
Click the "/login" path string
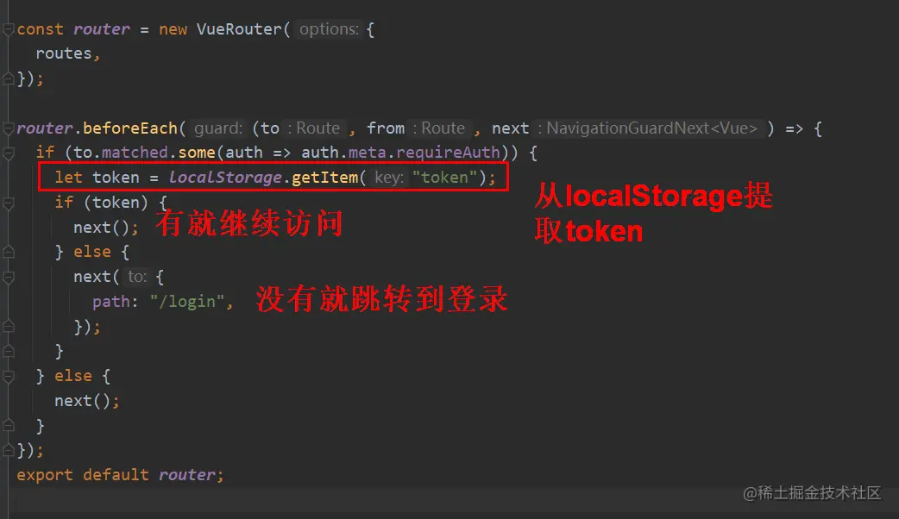[187, 302]
